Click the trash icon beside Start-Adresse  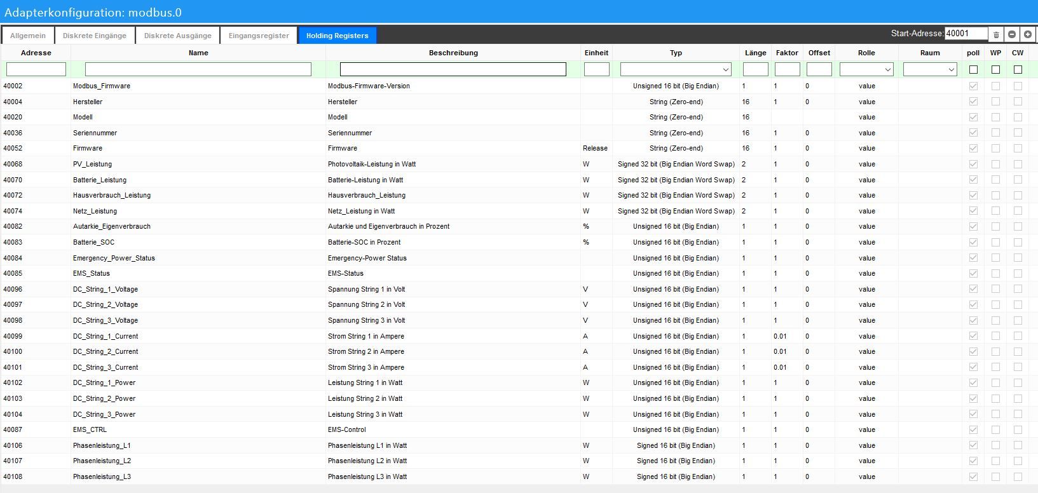996,34
